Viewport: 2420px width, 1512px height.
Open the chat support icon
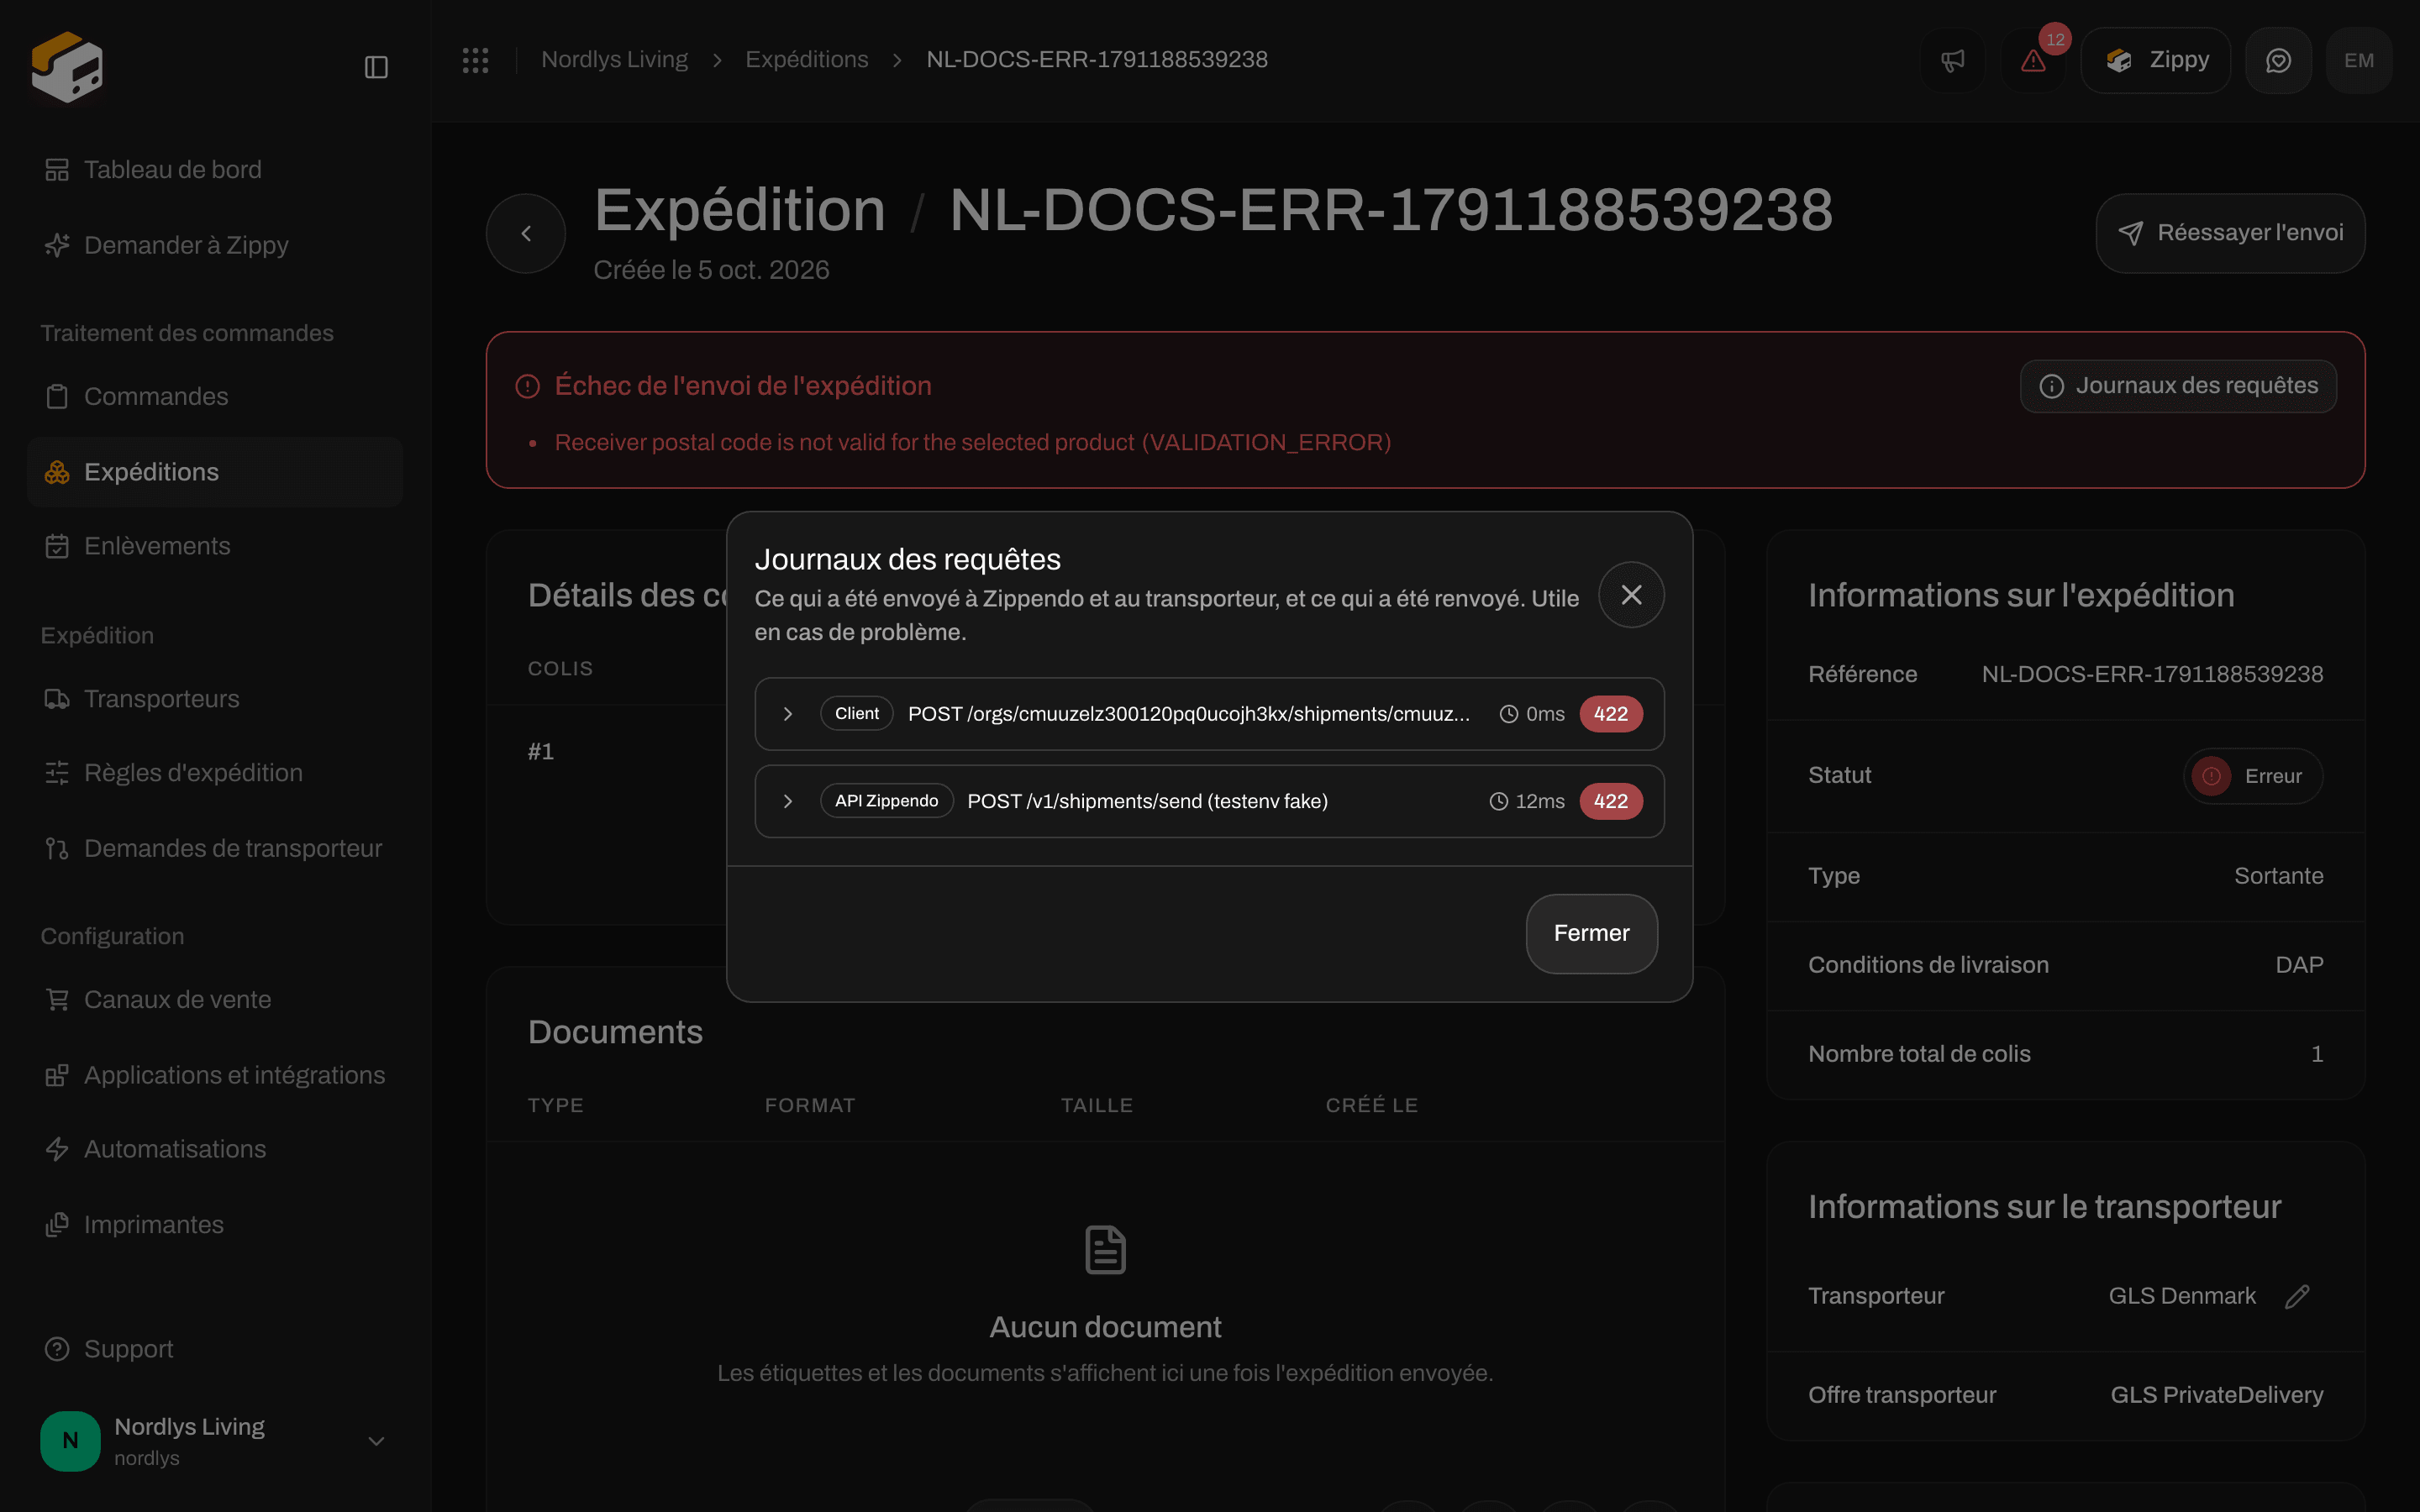2278,61
